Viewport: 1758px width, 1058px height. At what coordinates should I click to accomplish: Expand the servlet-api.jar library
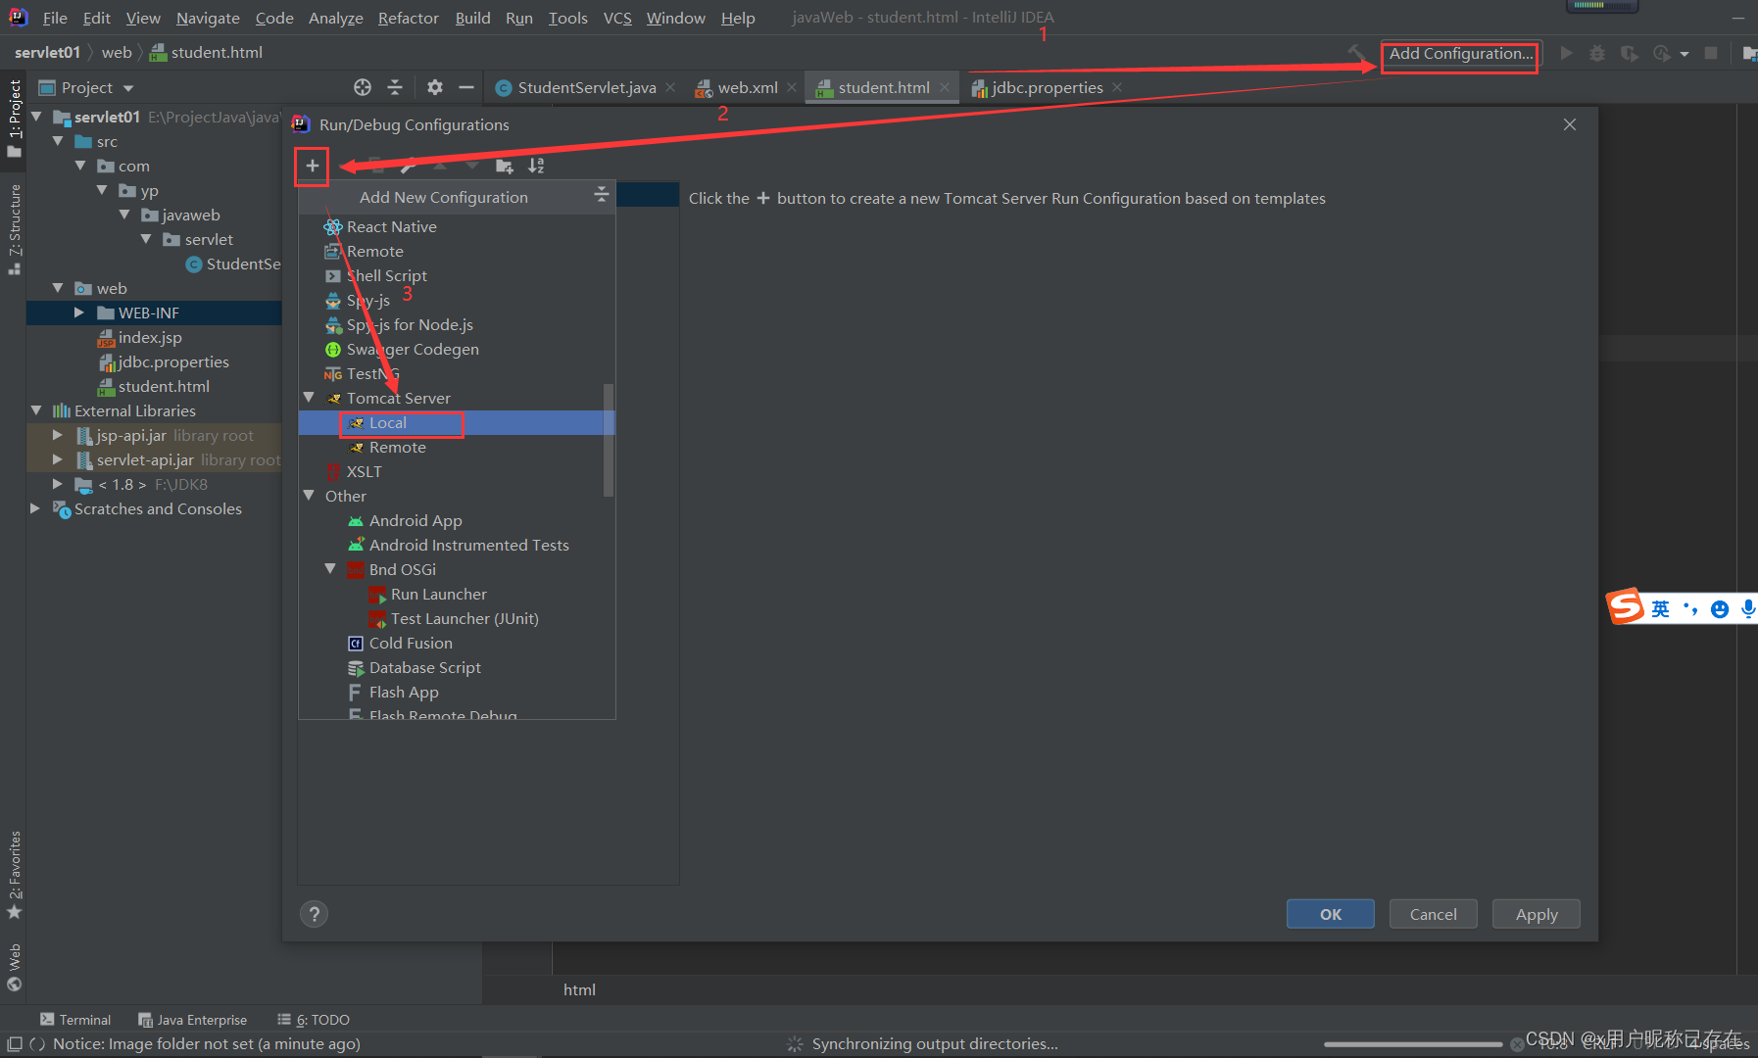point(58,459)
